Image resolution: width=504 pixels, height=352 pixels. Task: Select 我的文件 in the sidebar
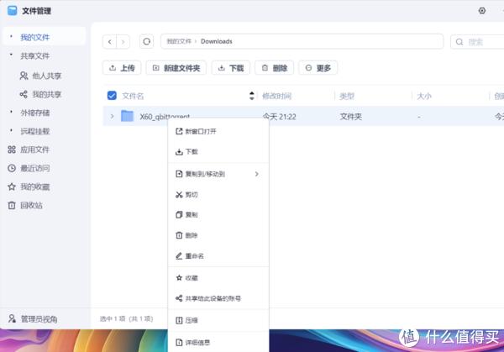44,37
